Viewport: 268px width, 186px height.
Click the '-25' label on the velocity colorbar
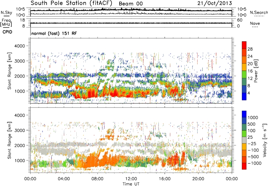tap(252, 143)
